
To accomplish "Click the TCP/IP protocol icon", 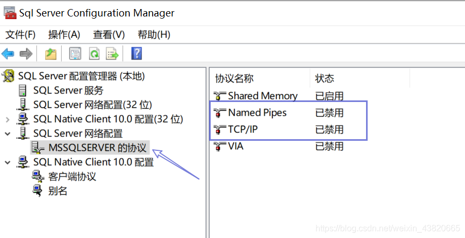I will click(219, 130).
